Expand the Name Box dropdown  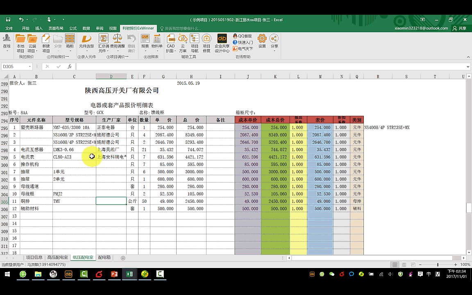pos(30,66)
